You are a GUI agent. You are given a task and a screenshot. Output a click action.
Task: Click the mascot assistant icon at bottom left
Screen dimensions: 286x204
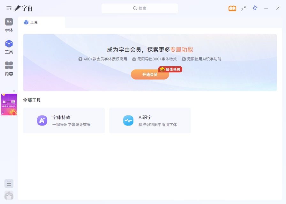[9, 195]
